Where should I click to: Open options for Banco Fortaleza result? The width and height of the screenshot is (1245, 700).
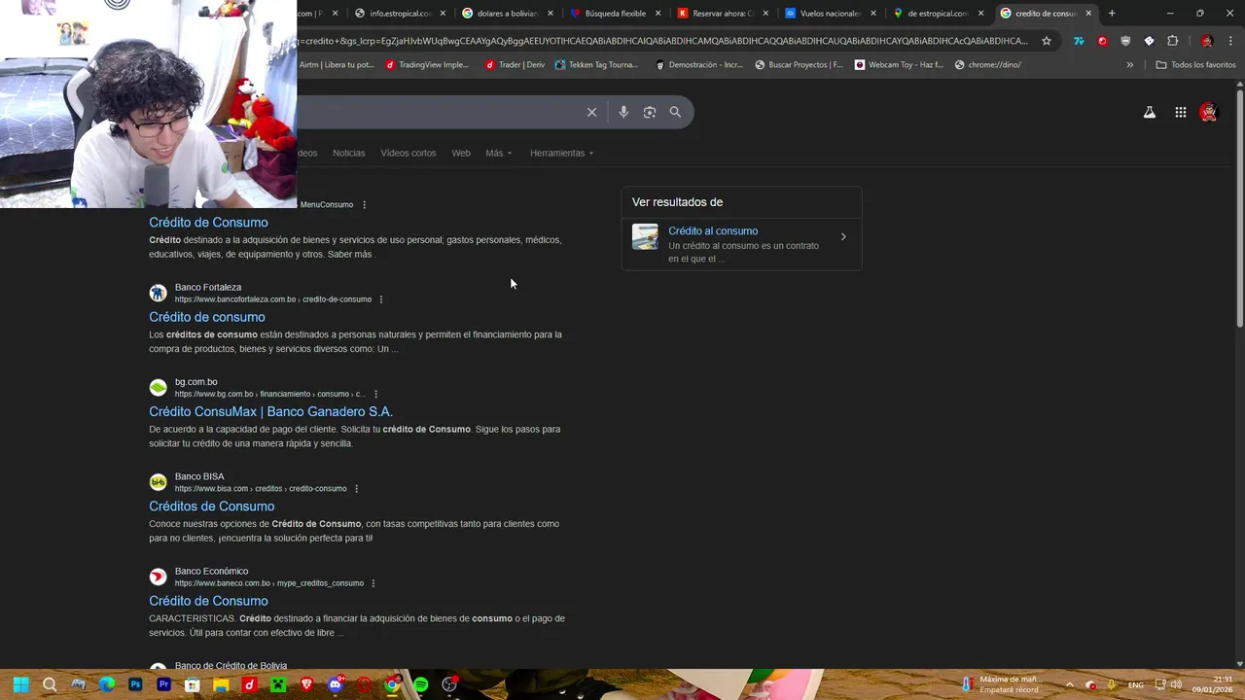[x=381, y=299]
